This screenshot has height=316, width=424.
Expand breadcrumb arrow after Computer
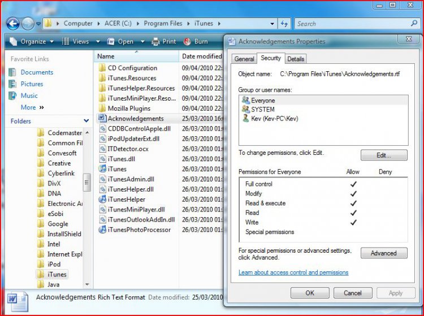(98, 24)
